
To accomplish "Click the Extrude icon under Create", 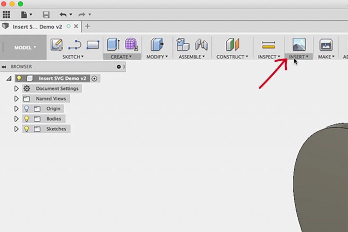I will [x=112, y=44].
